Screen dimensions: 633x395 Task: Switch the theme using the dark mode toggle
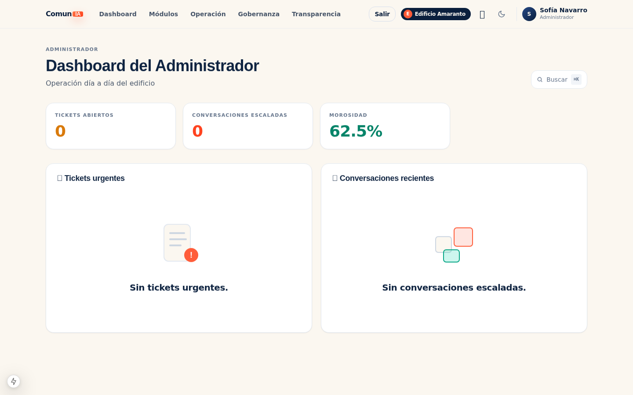click(502, 14)
